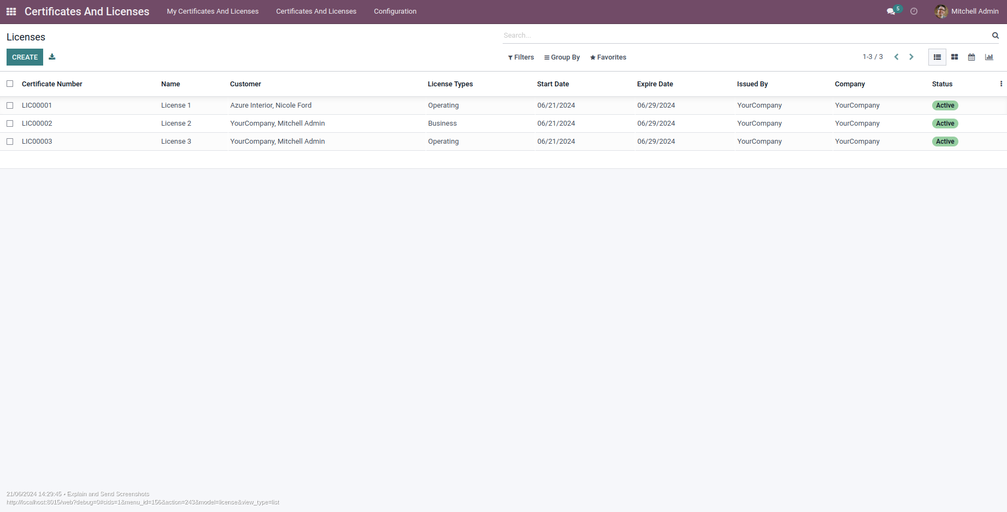1007x512 pixels.
Task: Open optional columns menu
Action: [x=1001, y=84]
